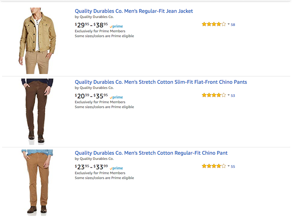
Task: Click the Prime badge on Regular-Fit Chino Pant
Action: (x=116, y=168)
